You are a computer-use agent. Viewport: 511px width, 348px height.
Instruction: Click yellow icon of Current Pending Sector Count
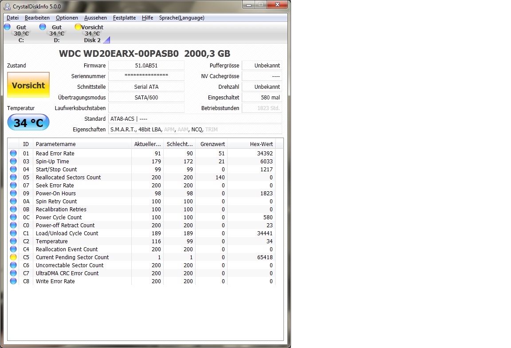coord(13,257)
